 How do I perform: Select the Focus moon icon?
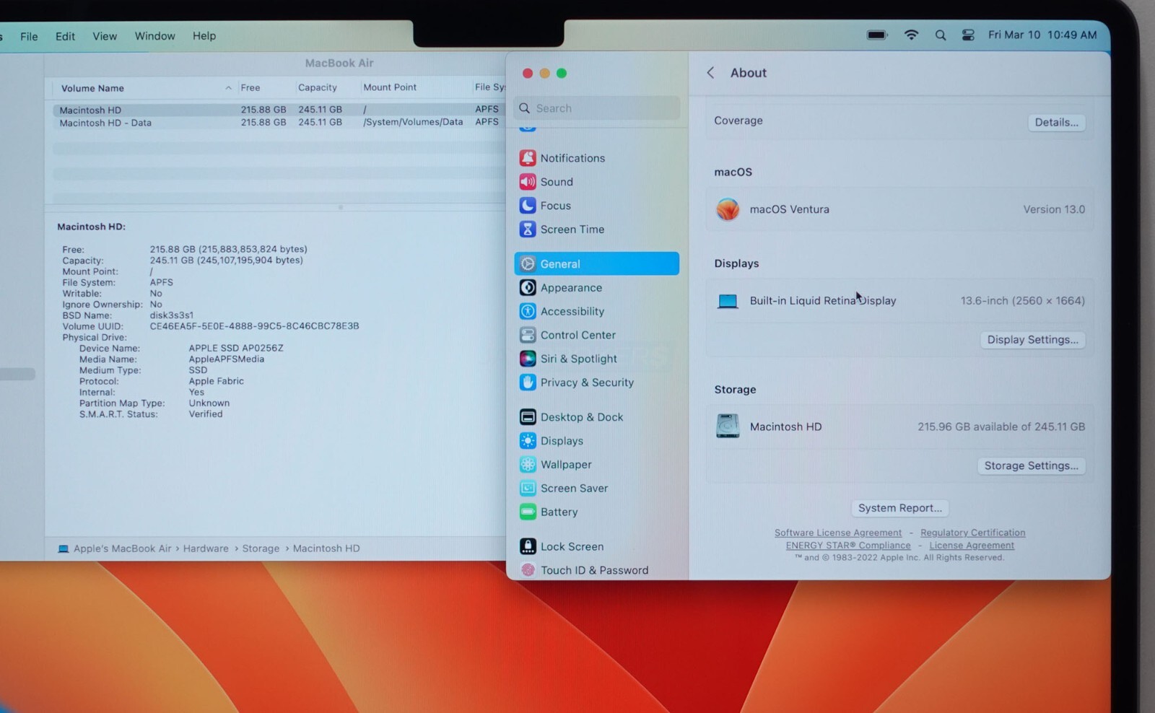(528, 206)
